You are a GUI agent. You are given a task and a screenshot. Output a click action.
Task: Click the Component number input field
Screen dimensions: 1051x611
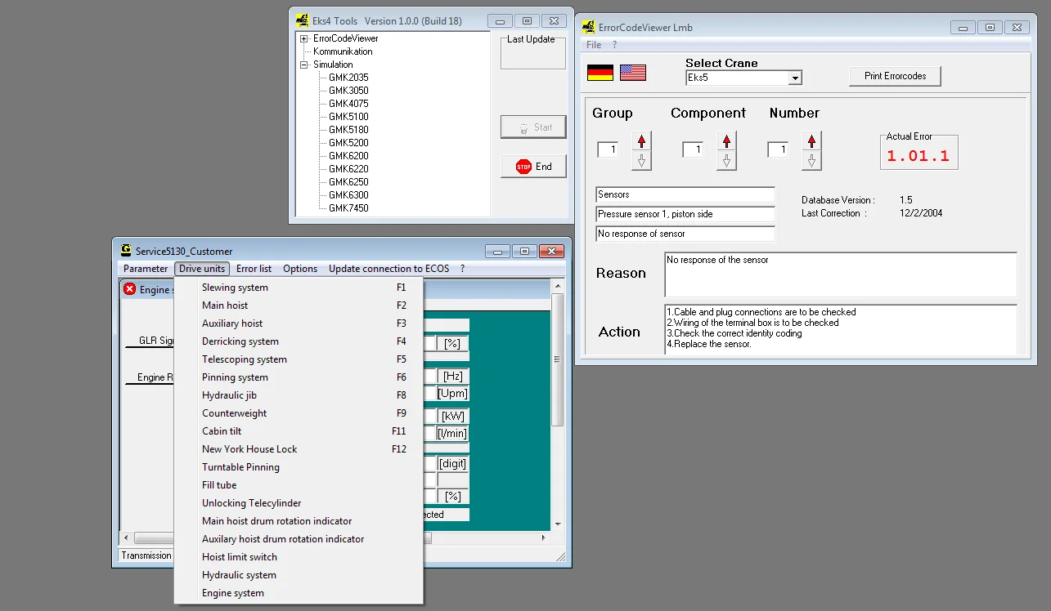693,149
